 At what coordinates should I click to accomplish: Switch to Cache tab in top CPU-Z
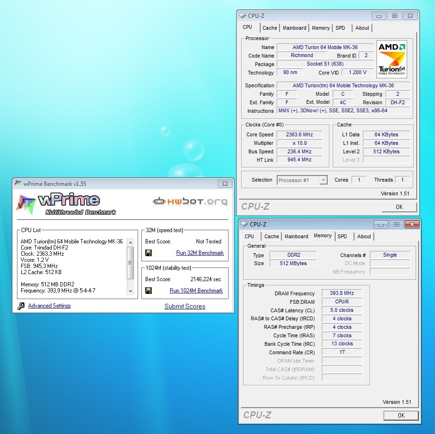(x=270, y=28)
